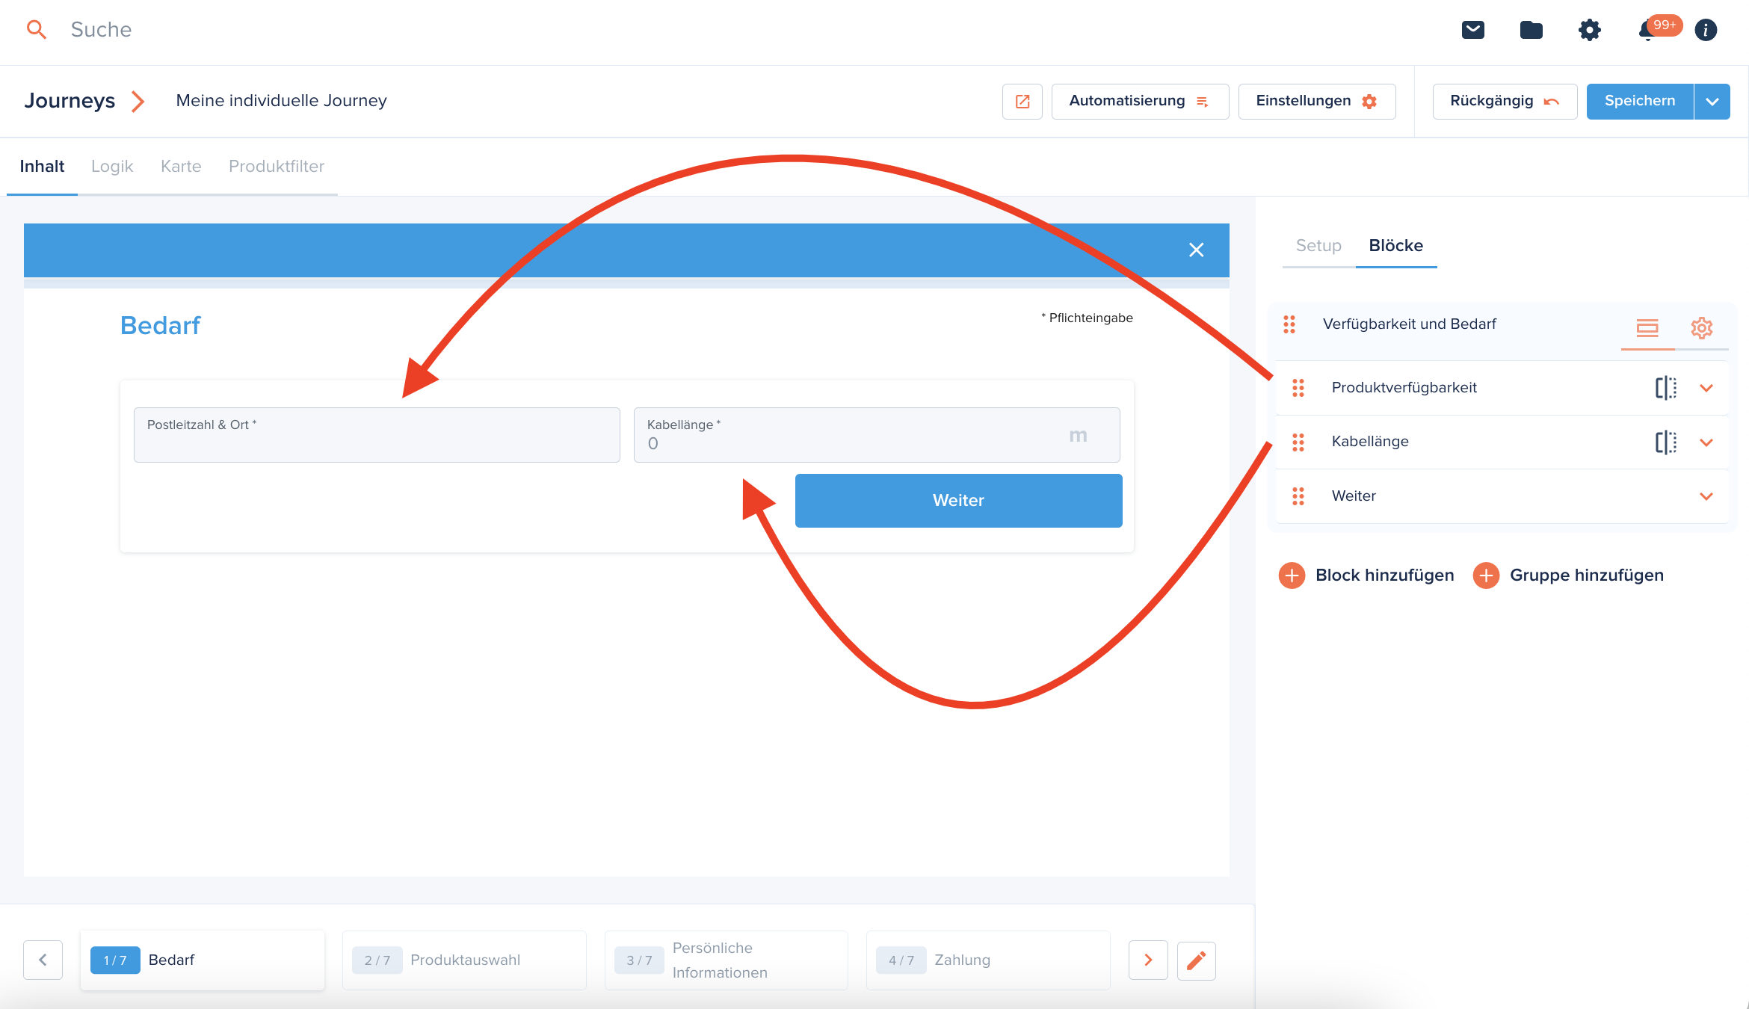
Task: Select step 2/7 Produktauswahl
Action: pyautogui.click(x=464, y=960)
